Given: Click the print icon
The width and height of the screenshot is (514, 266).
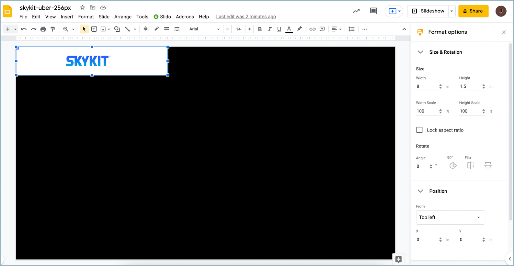Looking at the screenshot, I should click(43, 29).
